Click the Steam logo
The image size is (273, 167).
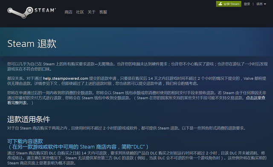(x=32, y=12)
